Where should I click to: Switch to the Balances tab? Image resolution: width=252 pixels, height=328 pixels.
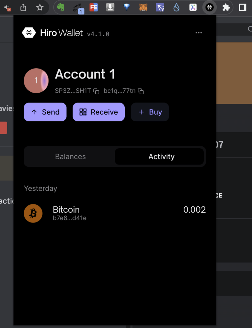click(70, 157)
